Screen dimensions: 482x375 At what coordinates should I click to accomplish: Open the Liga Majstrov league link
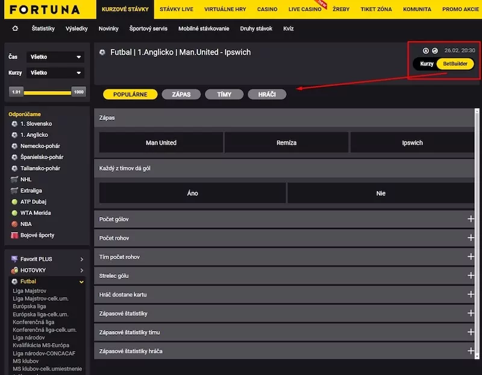pos(30,291)
